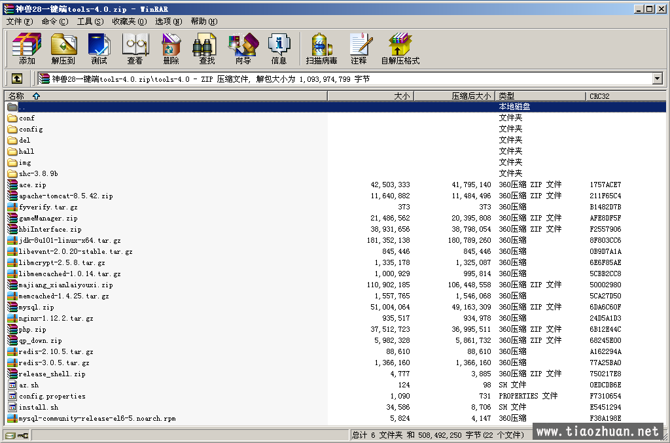The width and height of the screenshot is (670, 443).
Task: Click PROPERTIES 文件 type cell
Action: click(528, 396)
